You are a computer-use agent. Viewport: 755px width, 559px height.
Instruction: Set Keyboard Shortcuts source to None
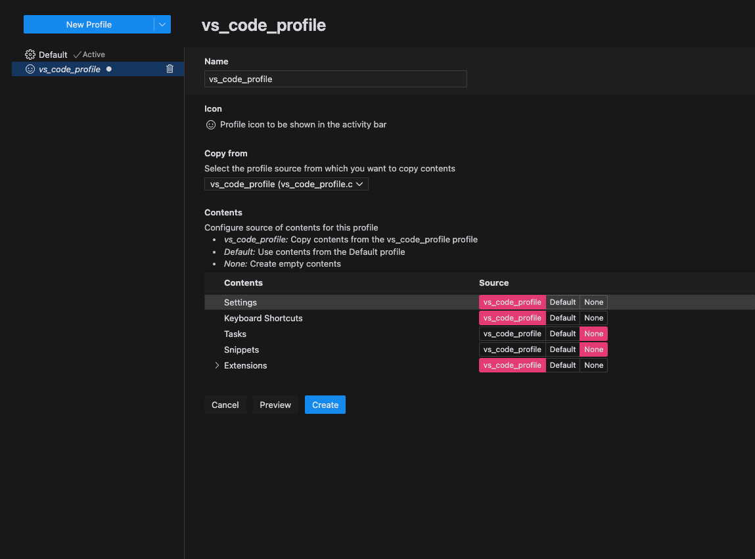(593, 318)
